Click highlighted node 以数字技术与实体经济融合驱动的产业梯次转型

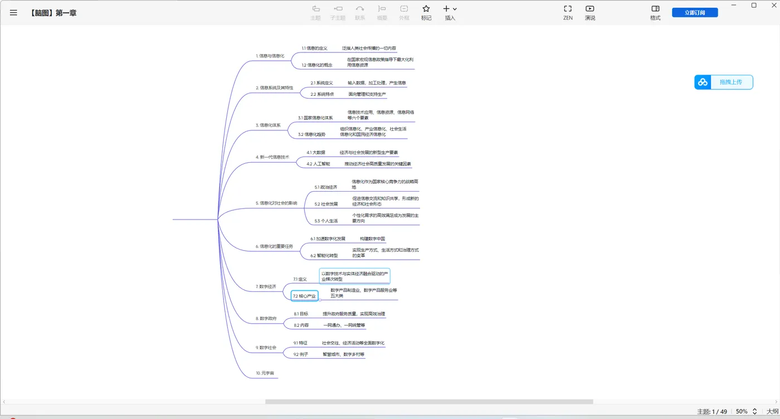coord(355,276)
